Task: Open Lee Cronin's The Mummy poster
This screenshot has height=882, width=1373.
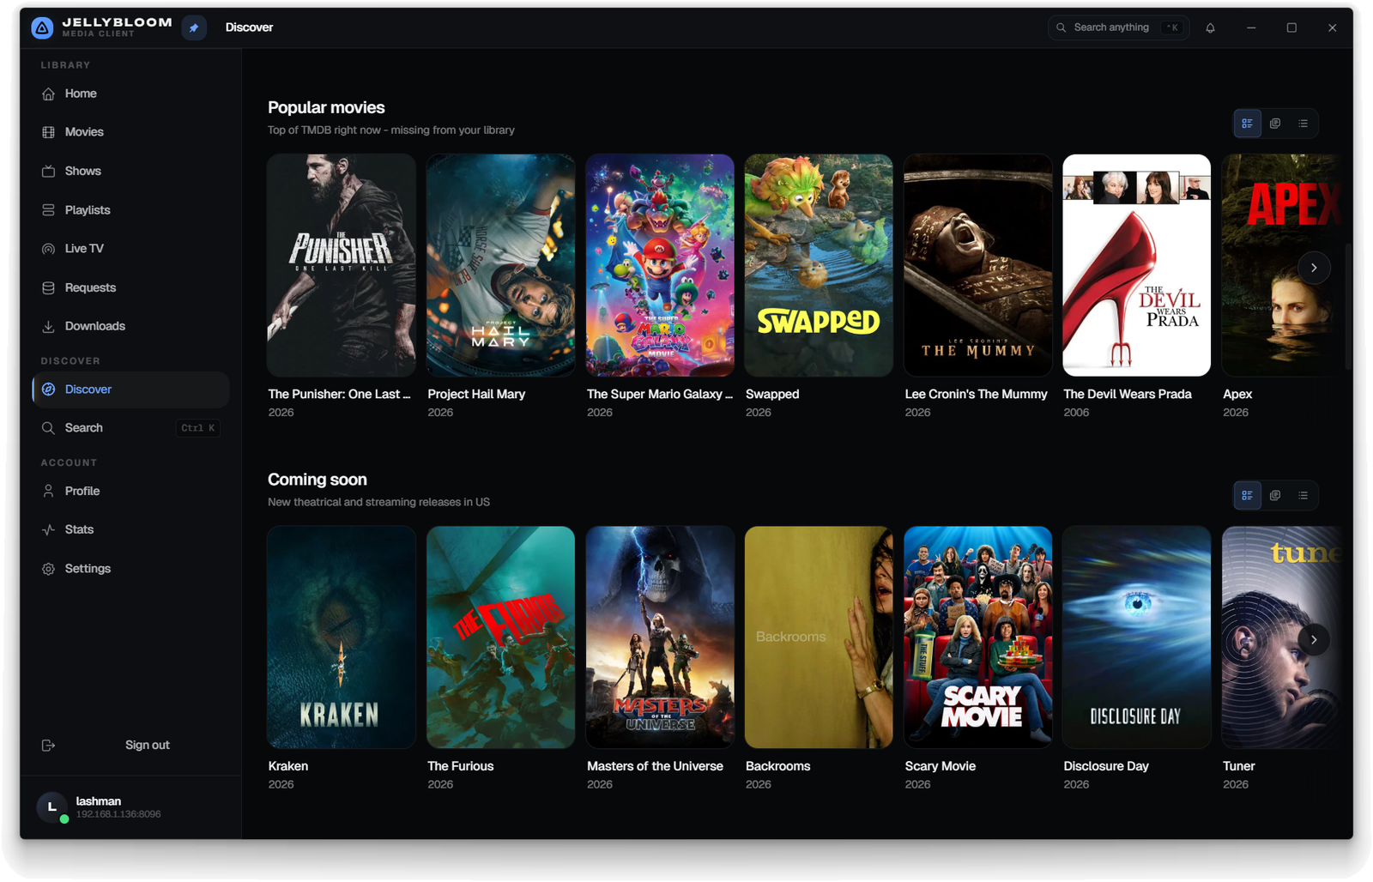Action: [x=977, y=265]
